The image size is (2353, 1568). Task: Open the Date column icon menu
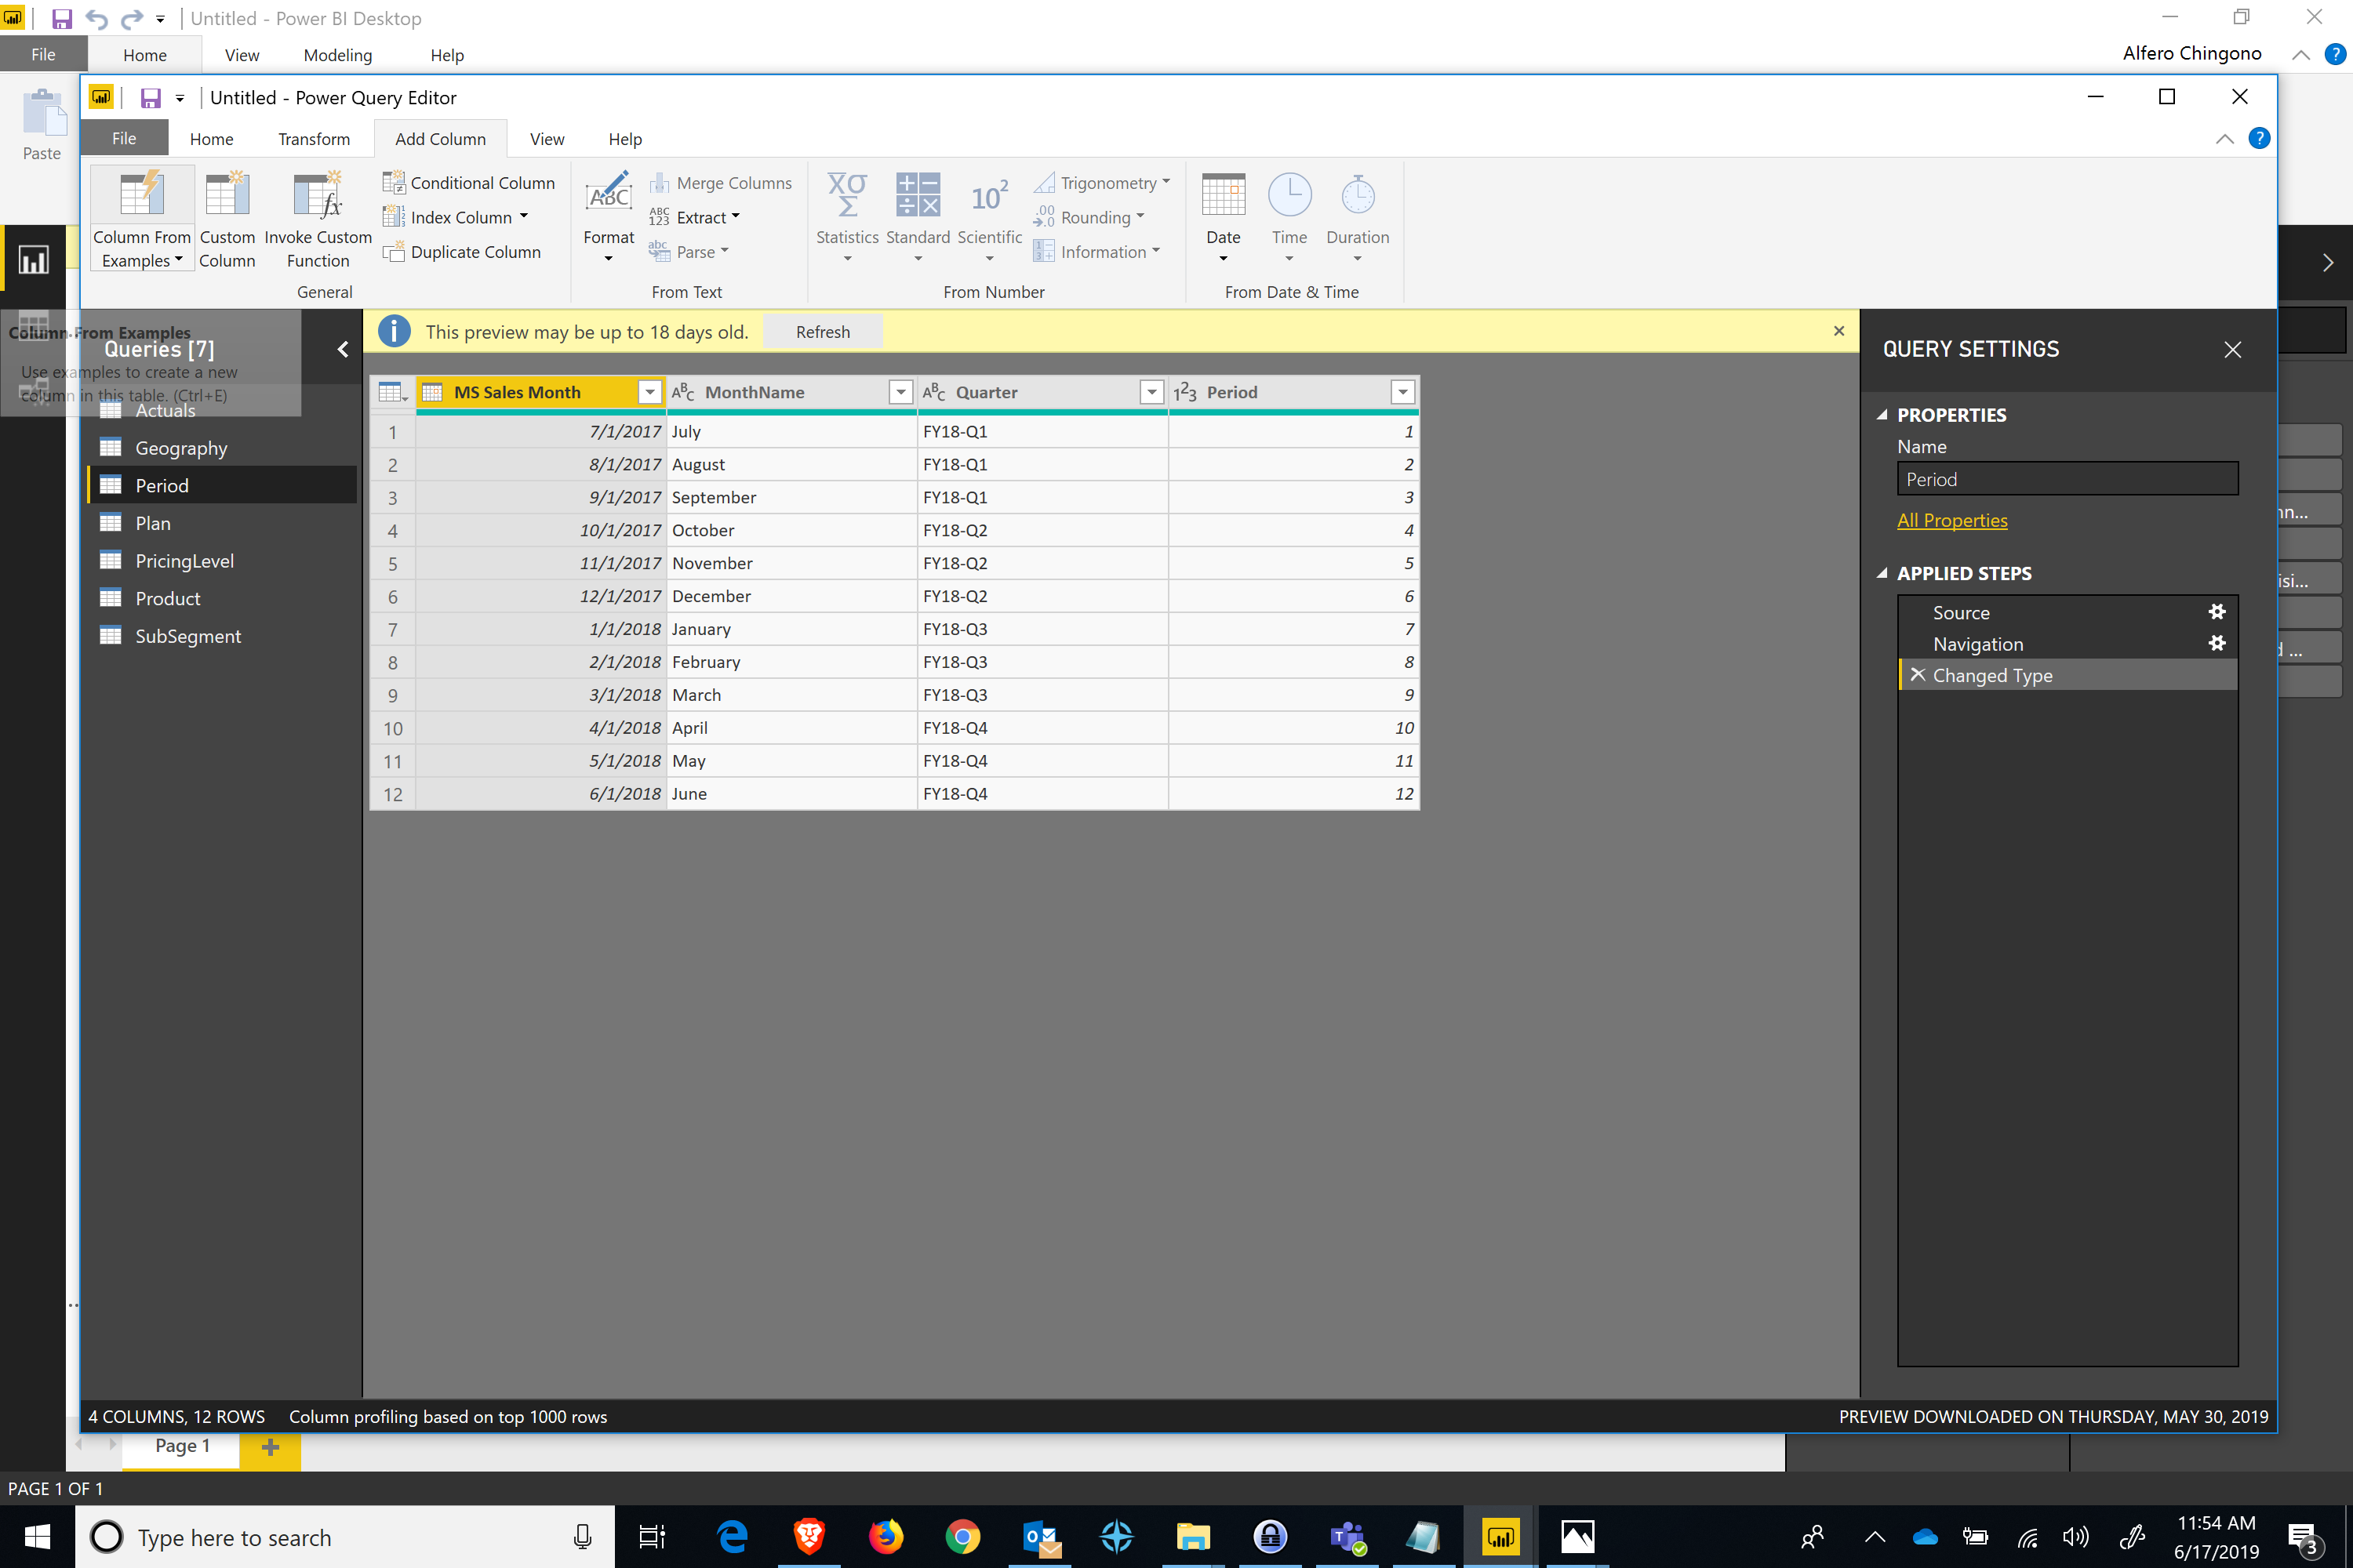1223,195
